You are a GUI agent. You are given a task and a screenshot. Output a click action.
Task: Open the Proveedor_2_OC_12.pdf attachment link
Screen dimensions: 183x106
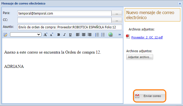click(x=147, y=37)
